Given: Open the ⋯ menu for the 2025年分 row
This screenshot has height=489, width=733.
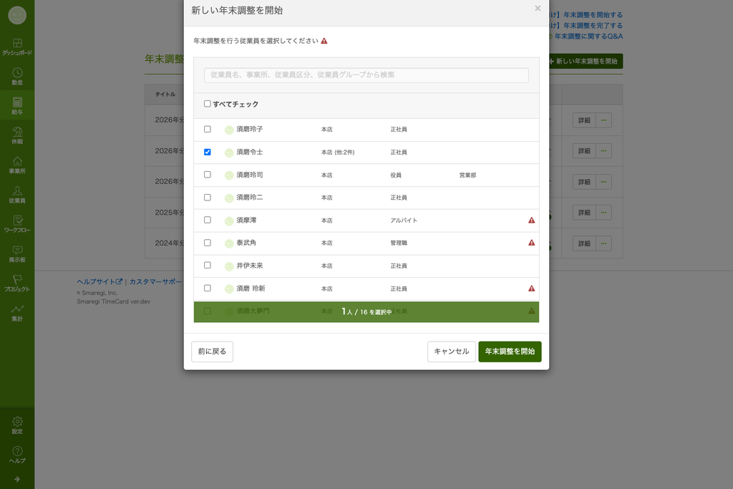Looking at the screenshot, I should [603, 213].
